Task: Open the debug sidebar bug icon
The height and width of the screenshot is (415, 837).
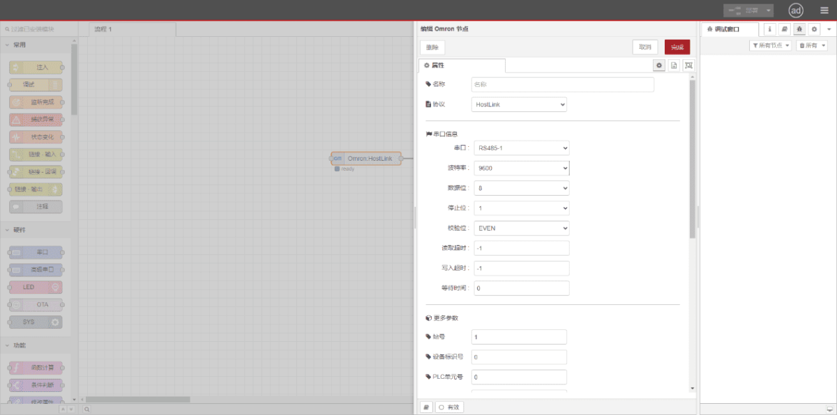Action: [799, 29]
